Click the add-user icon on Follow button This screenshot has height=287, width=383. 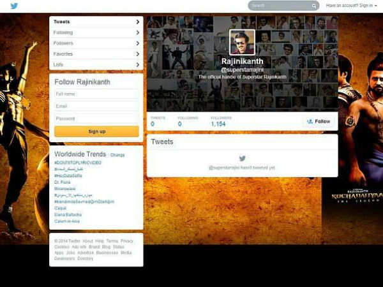(x=310, y=121)
